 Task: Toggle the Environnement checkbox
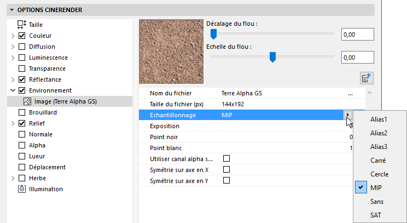pos(22,90)
